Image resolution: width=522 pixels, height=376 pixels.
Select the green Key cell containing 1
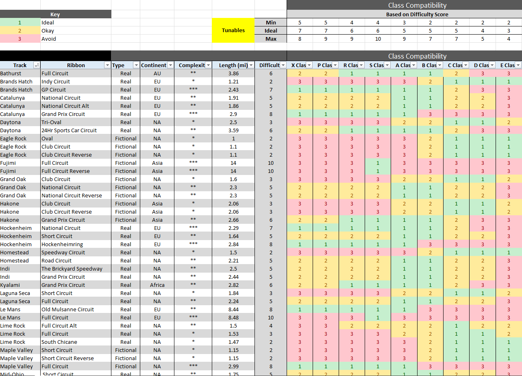20,22
